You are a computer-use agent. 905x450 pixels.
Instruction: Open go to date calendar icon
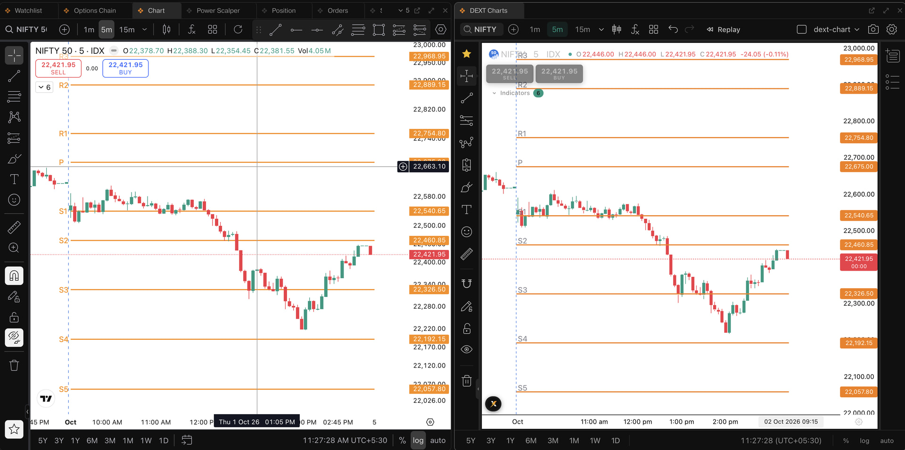point(187,440)
